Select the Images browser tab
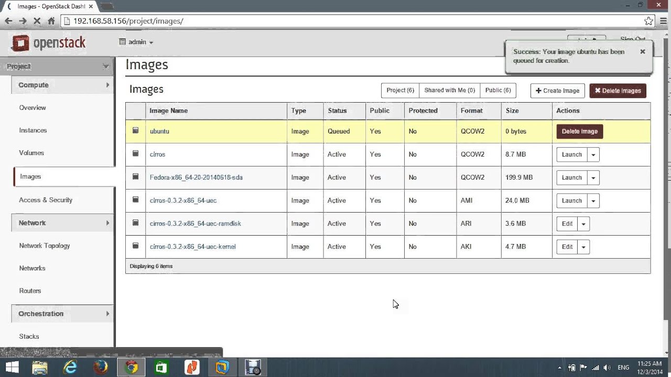Image resolution: width=671 pixels, height=377 pixels. [50, 6]
